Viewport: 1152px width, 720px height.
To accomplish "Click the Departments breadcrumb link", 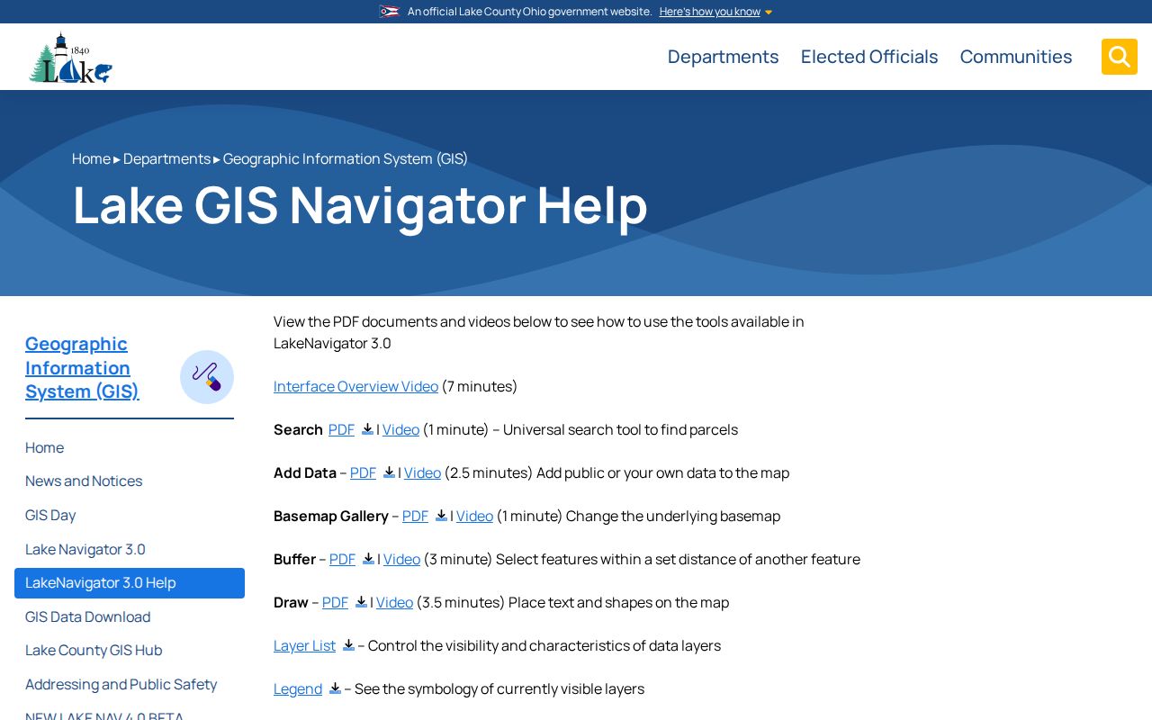I will click(x=166, y=159).
